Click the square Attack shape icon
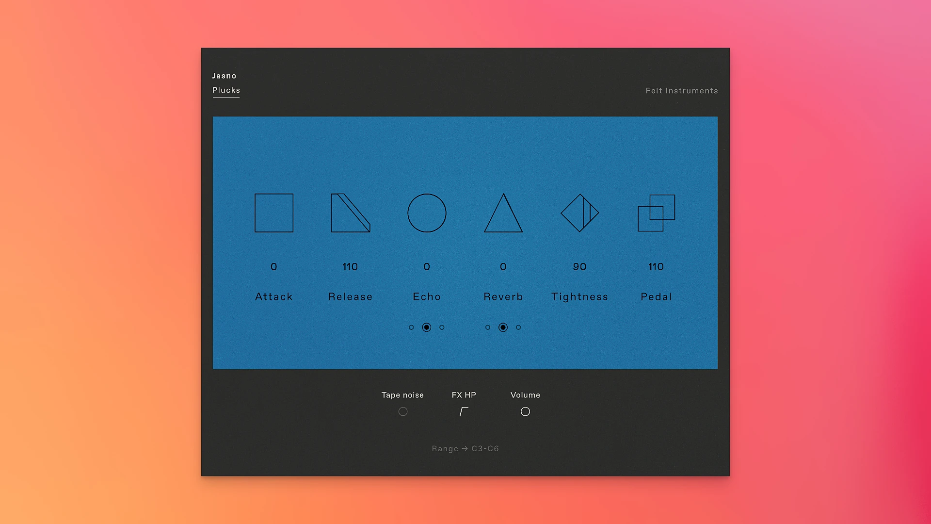 tap(274, 213)
